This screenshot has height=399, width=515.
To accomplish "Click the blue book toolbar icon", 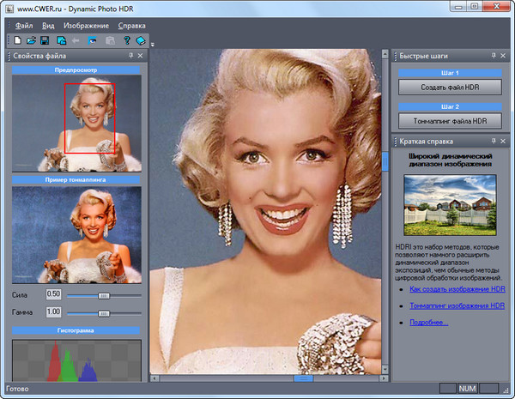I will click(140, 40).
